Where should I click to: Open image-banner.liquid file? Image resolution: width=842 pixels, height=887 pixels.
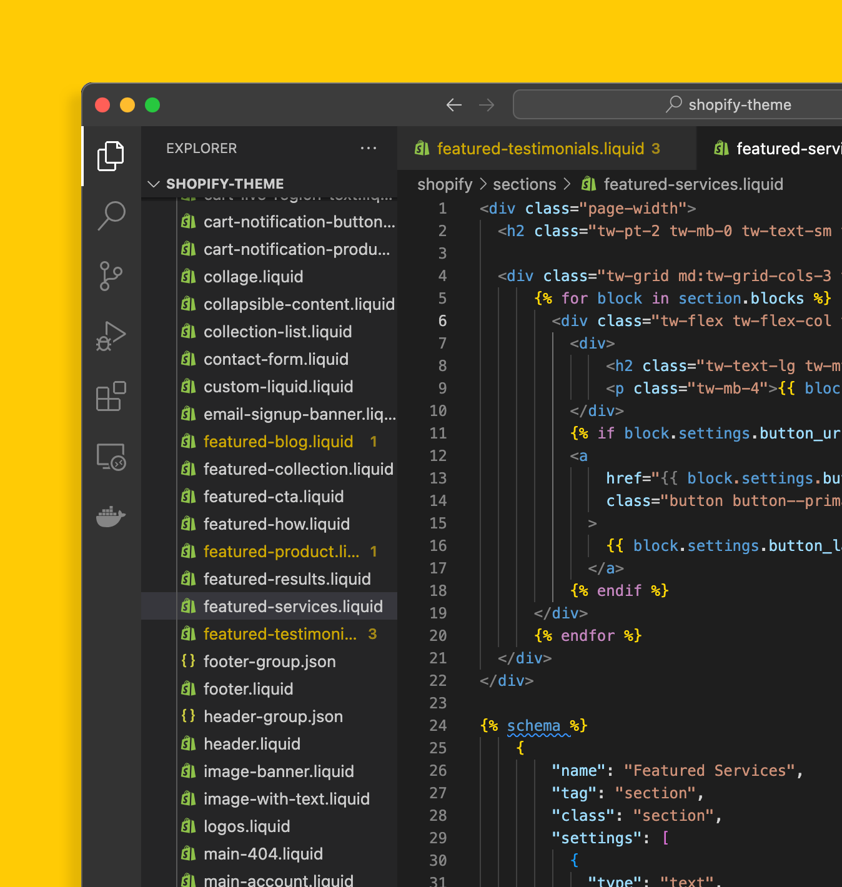click(269, 771)
